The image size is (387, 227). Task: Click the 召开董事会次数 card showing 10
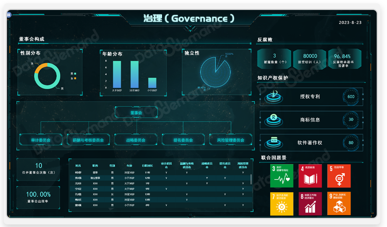click(x=38, y=170)
